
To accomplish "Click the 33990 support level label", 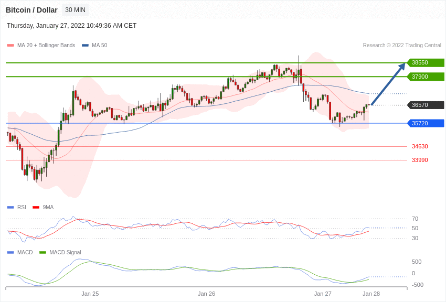I will (x=420, y=160).
